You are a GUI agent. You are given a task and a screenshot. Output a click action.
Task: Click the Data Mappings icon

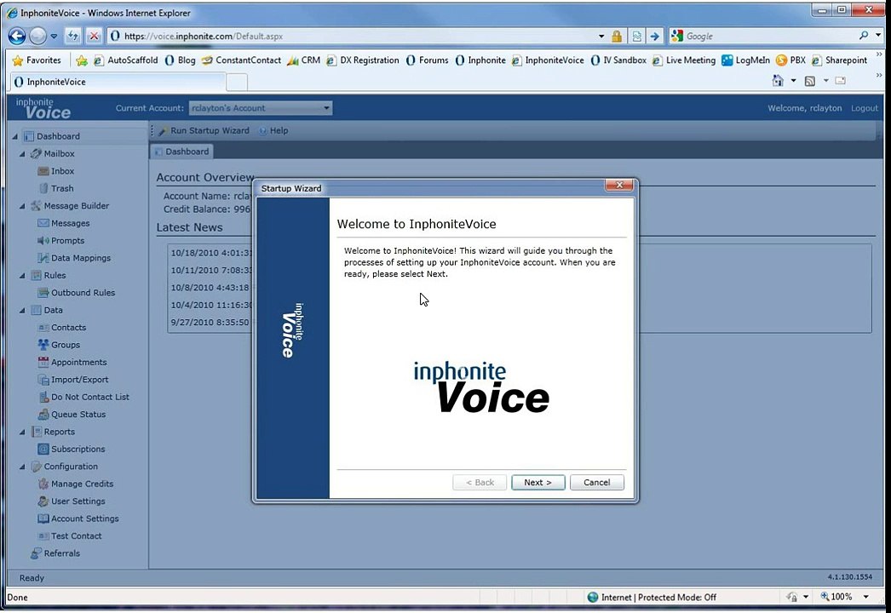pos(43,258)
